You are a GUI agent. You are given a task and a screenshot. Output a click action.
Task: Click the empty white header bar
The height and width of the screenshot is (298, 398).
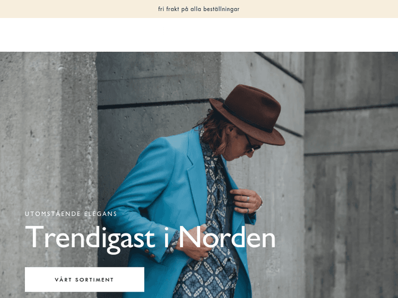coord(199,35)
